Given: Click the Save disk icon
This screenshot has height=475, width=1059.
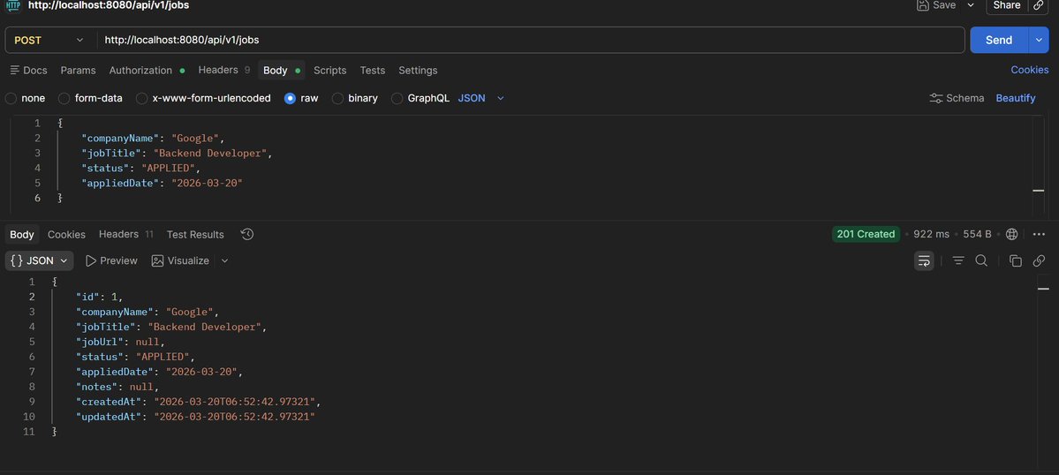Looking at the screenshot, I should click(x=923, y=4).
